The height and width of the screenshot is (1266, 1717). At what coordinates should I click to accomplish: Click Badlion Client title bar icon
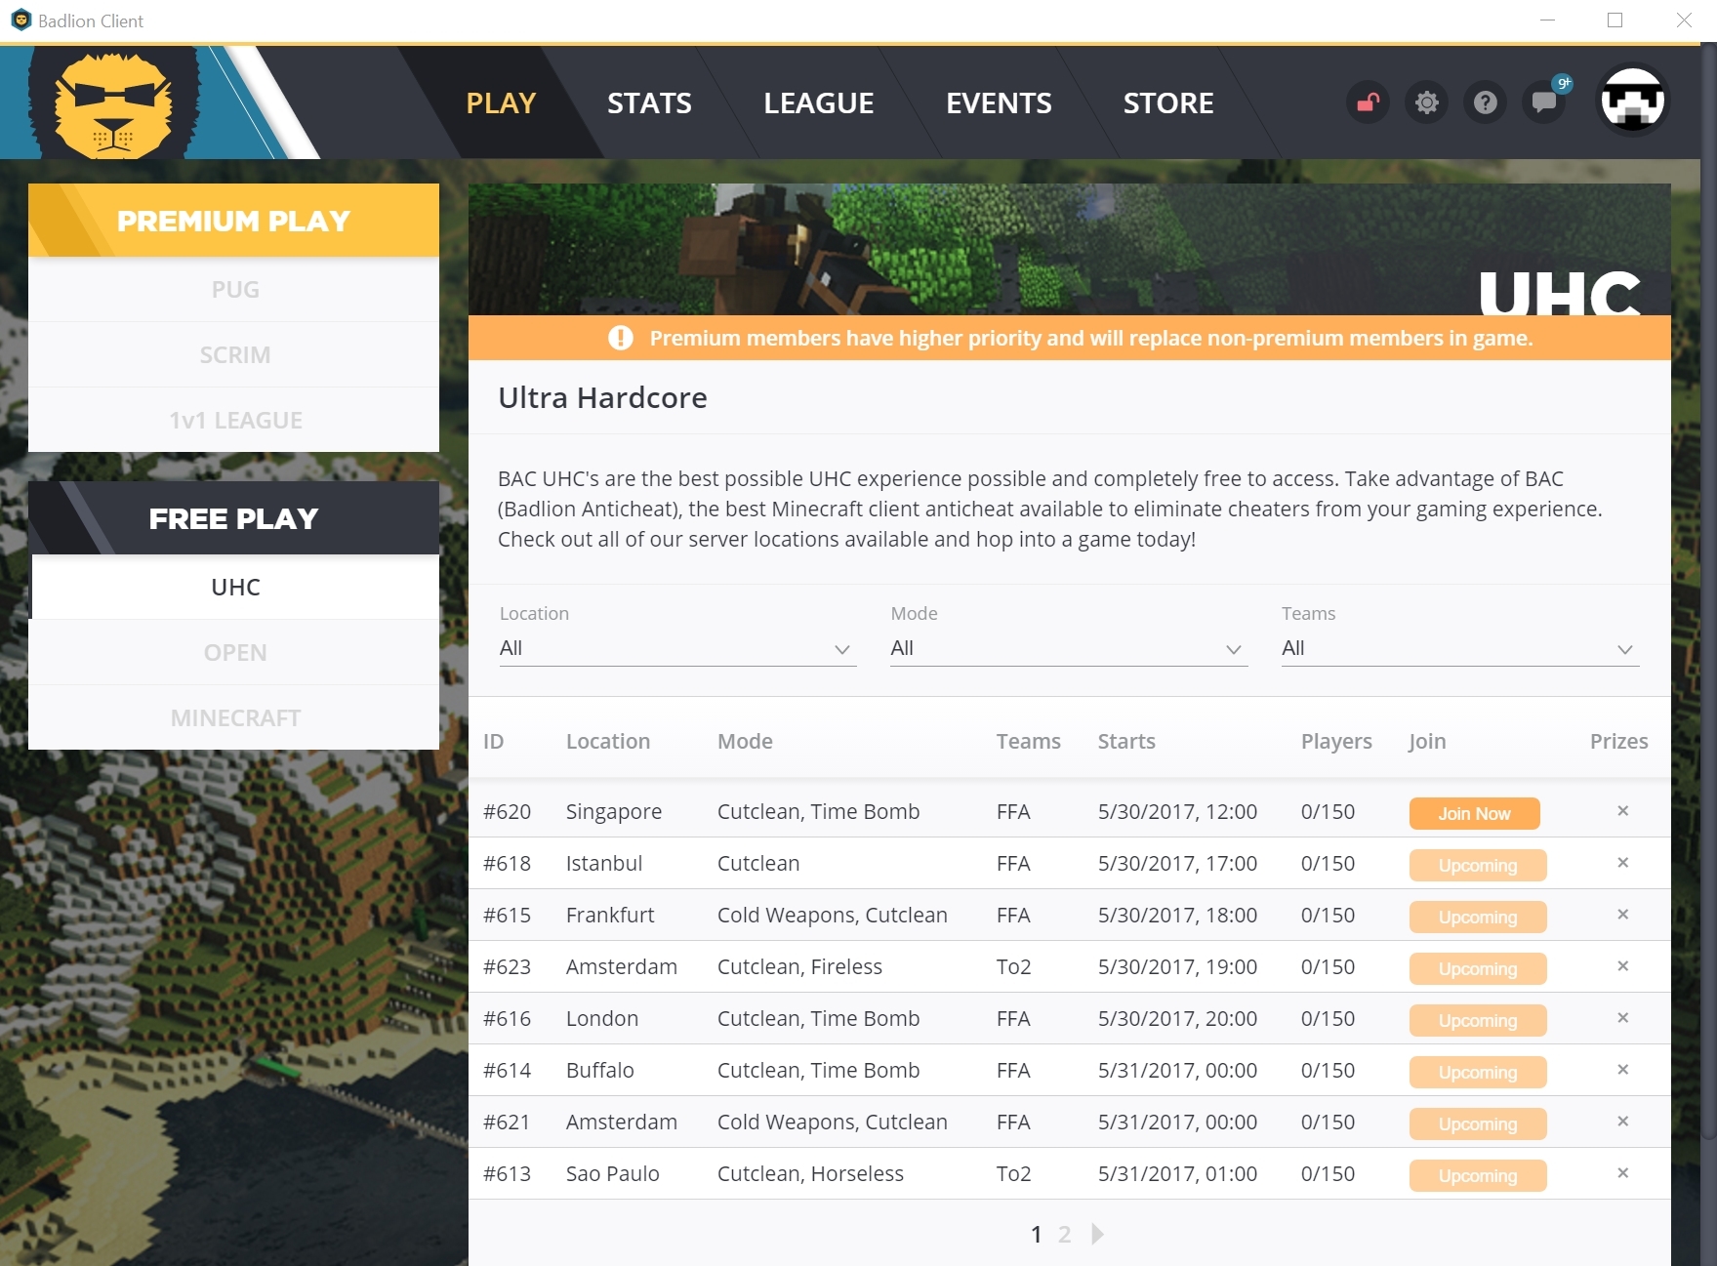click(20, 20)
